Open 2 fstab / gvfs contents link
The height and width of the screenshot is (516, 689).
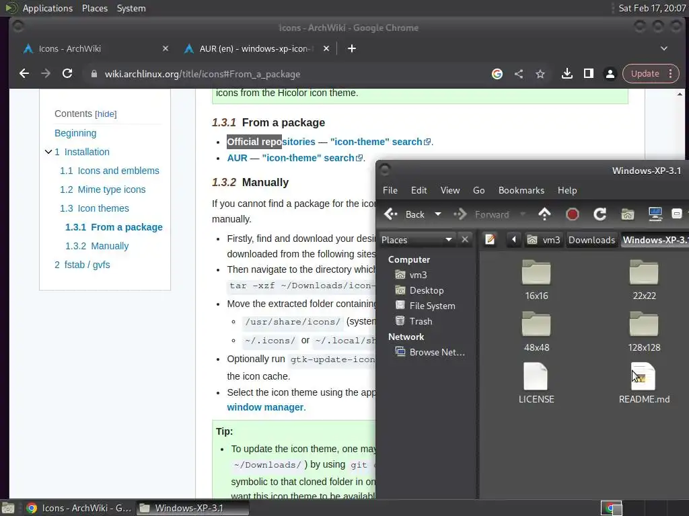pos(82,265)
